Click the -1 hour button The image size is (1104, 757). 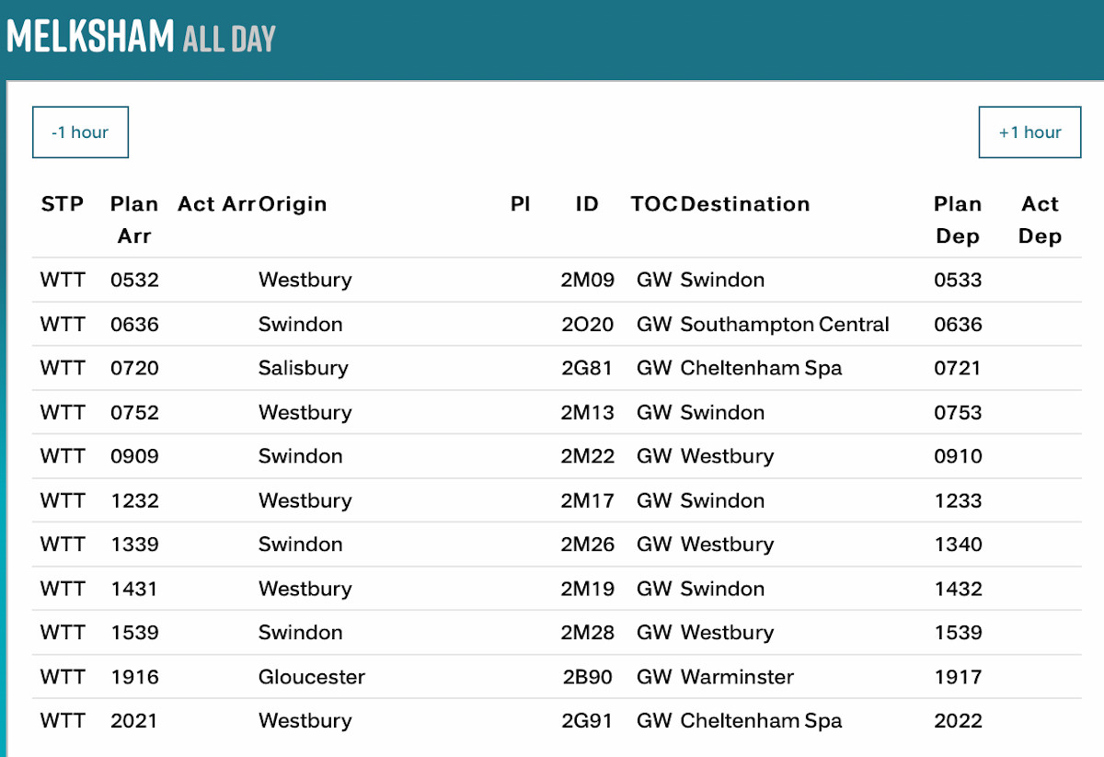point(80,132)
